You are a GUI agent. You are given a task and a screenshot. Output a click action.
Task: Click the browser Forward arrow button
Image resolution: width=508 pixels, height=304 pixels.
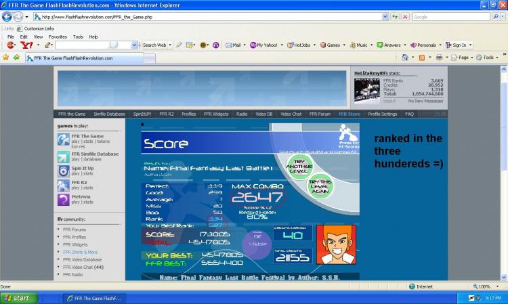(x=18, y=17)
